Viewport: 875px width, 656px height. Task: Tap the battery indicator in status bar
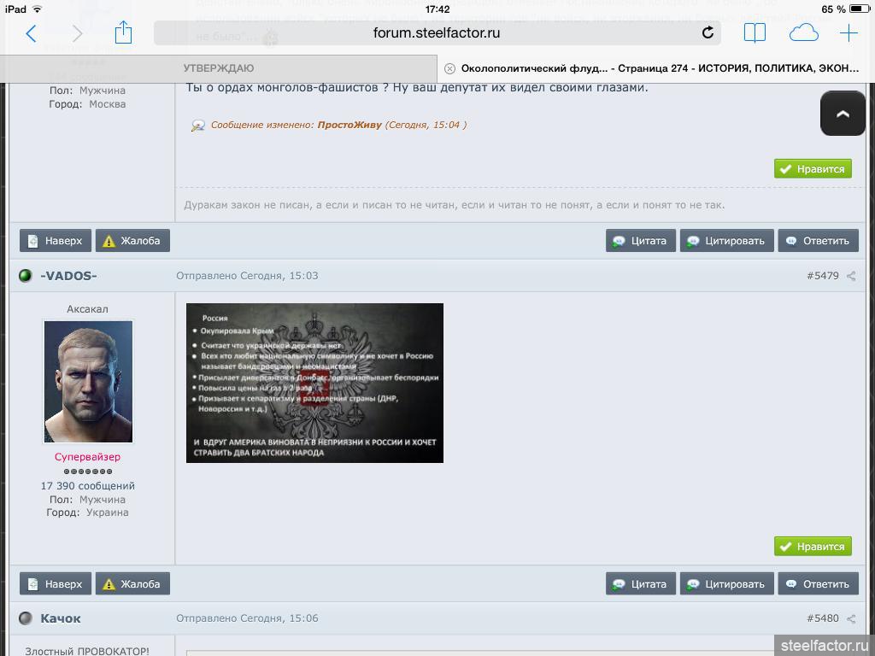[859, 9]
